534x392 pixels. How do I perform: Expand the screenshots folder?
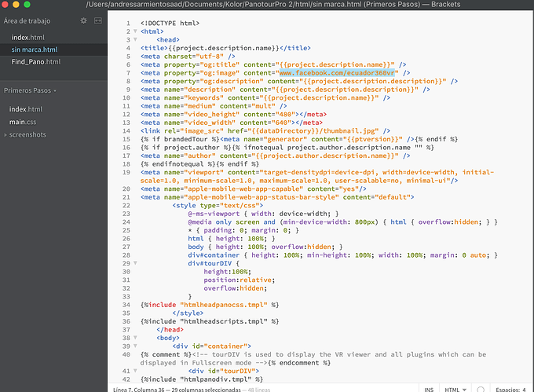pyautogui.click(x=27, y=134)
